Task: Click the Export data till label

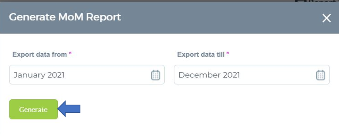Action: (x=201, y=54)
